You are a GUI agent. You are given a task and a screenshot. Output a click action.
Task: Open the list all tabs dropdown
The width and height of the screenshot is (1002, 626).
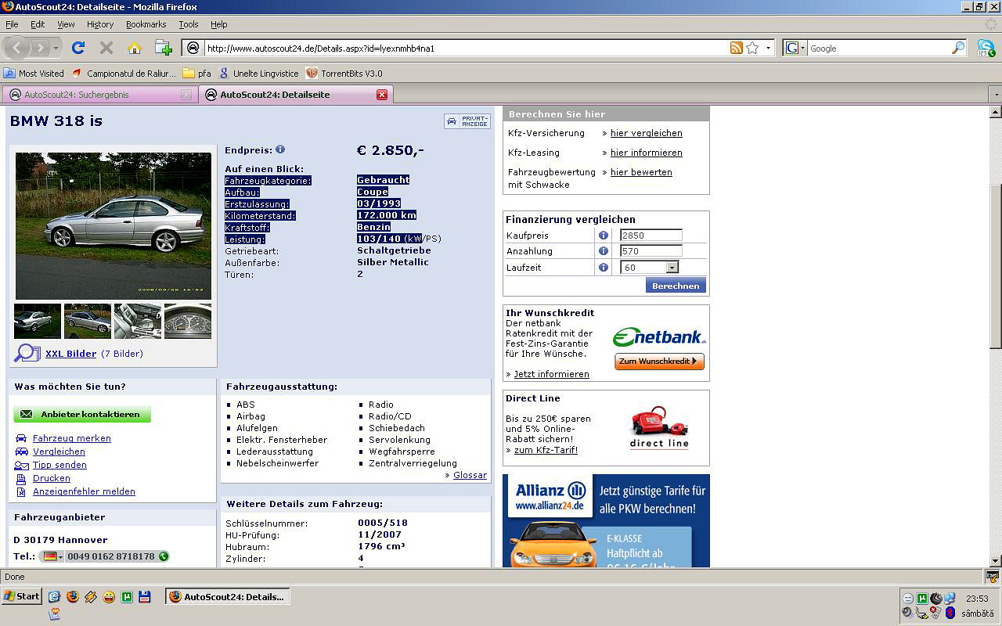click(x=996, y=95)
